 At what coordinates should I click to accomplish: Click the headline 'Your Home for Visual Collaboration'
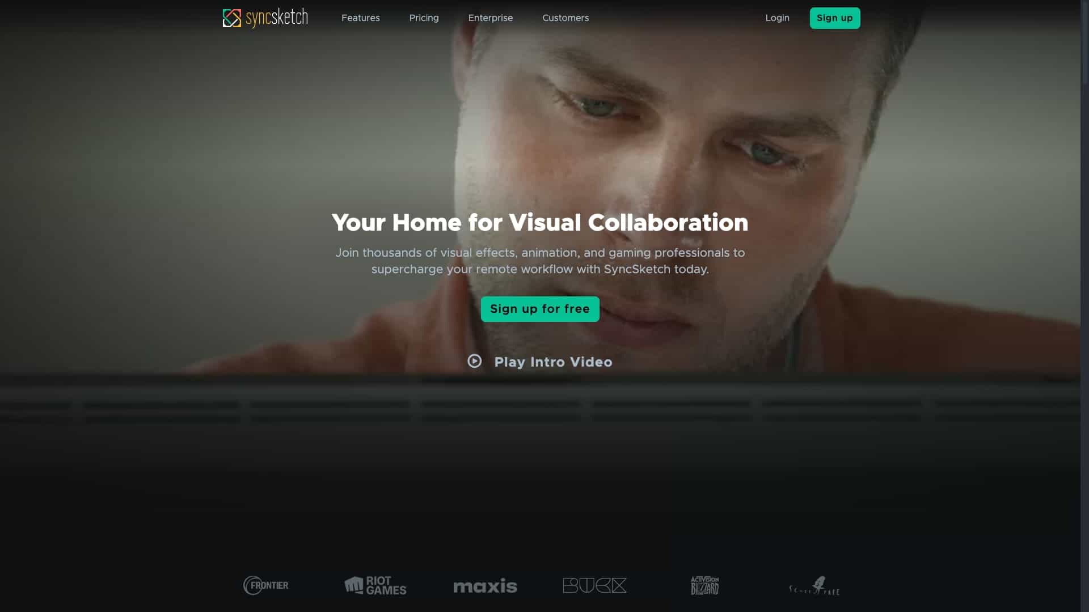tap(540, 223)
